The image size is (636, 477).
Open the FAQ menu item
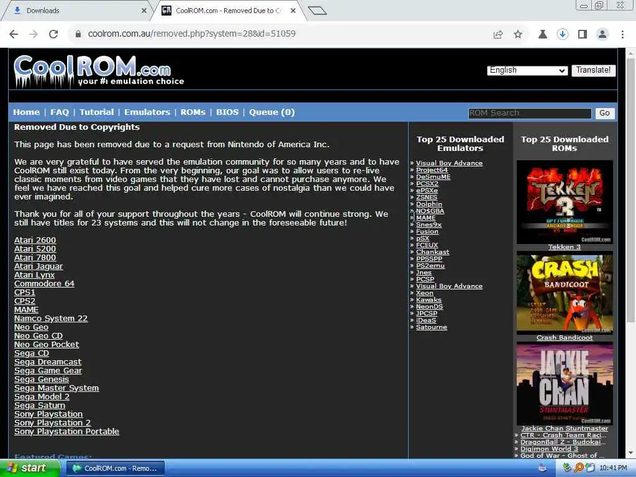pos(60,112)
